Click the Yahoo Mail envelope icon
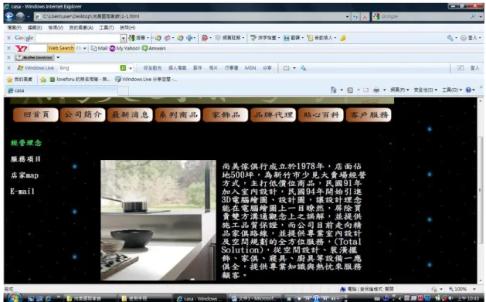The image size is (486, 302). pyautogui.click(x=93, y=49)
